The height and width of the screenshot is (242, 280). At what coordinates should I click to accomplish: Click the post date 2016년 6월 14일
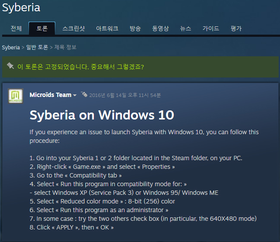pos(125,95)
